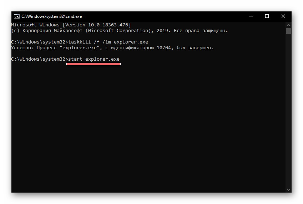This screenshot has height=204, width=303.
Task: Close the command prompt window
Action: pos(283,16)
